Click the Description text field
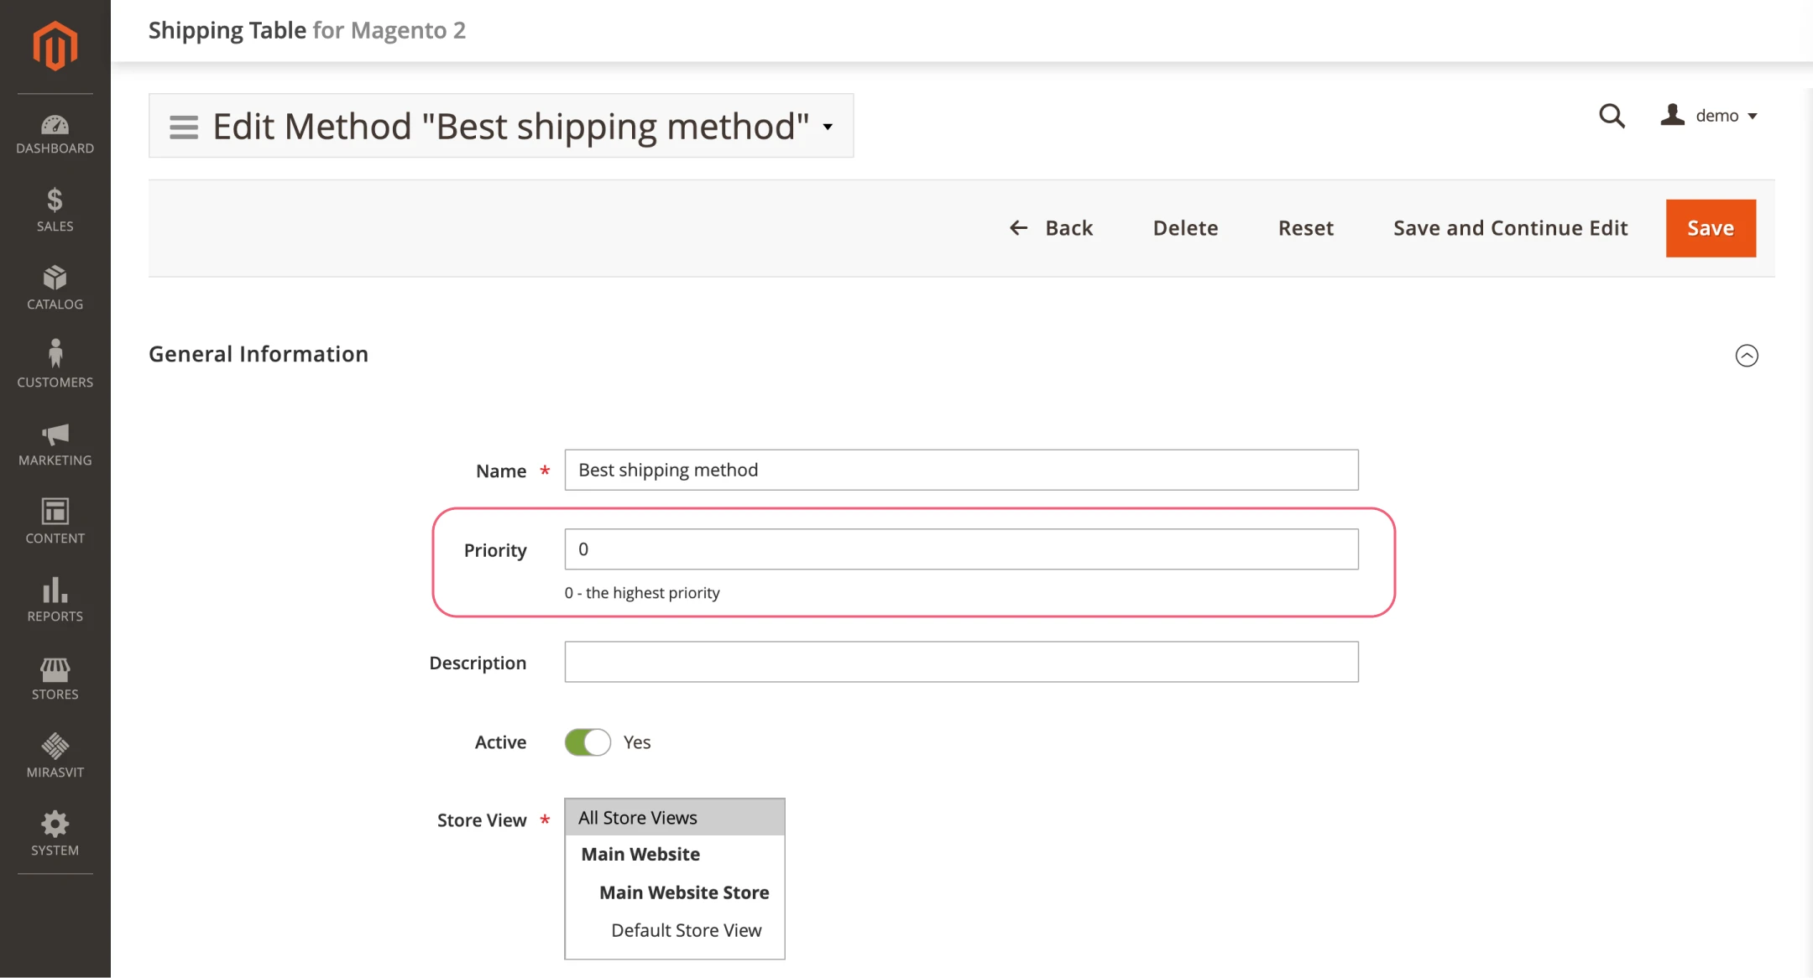Image resolution: width=1813 pixels, height=978 pixels. tap(961, 662)
